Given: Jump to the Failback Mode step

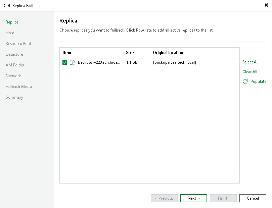Looking at the screenshot, I should [x=18, y=87].
